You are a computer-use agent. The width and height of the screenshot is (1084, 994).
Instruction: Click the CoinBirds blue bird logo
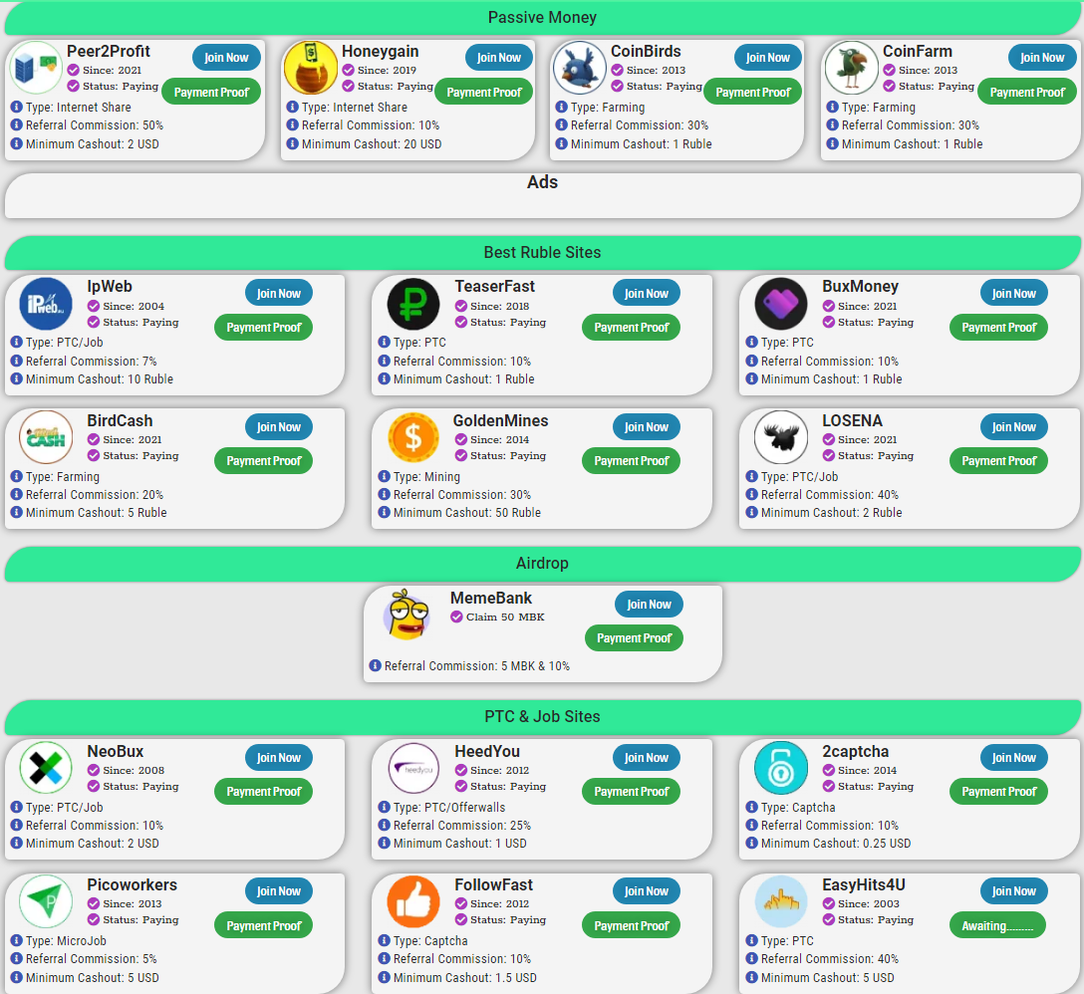click(579, 68)
